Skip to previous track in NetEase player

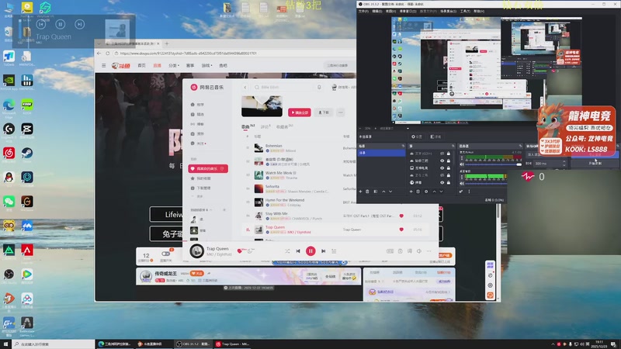298,251
